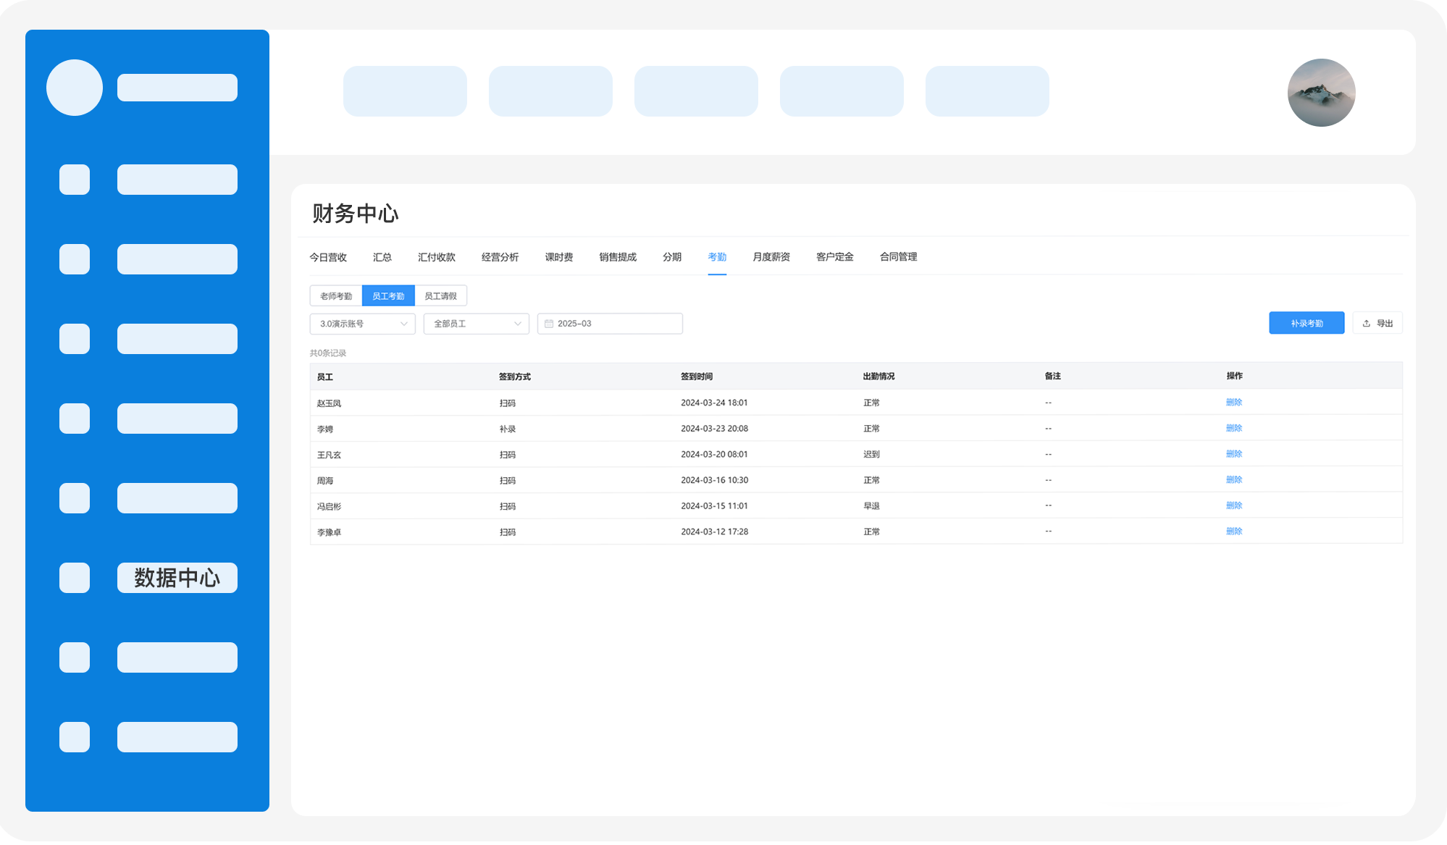Image resolution: width=1447 pixels, height=845 pixels.
Task: Open the 课时费 tab
Action: pyautogui.click(x=558, y=257)
